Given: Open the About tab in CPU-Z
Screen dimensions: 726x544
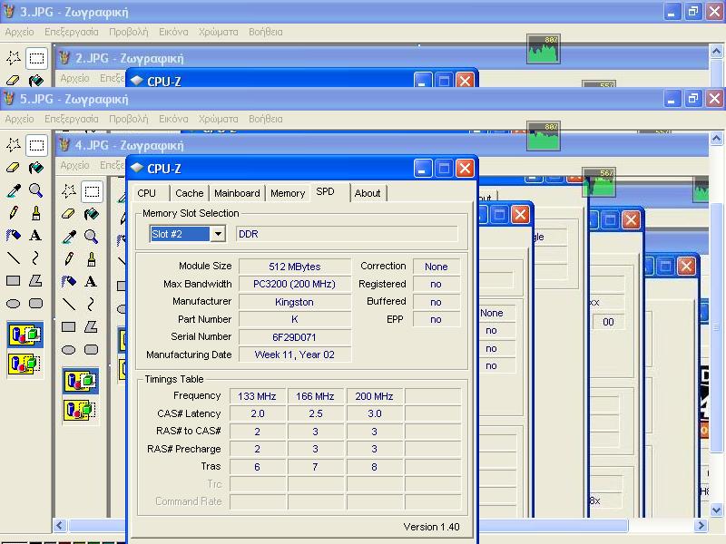Looking at the screenshot, I should (368, 193).
